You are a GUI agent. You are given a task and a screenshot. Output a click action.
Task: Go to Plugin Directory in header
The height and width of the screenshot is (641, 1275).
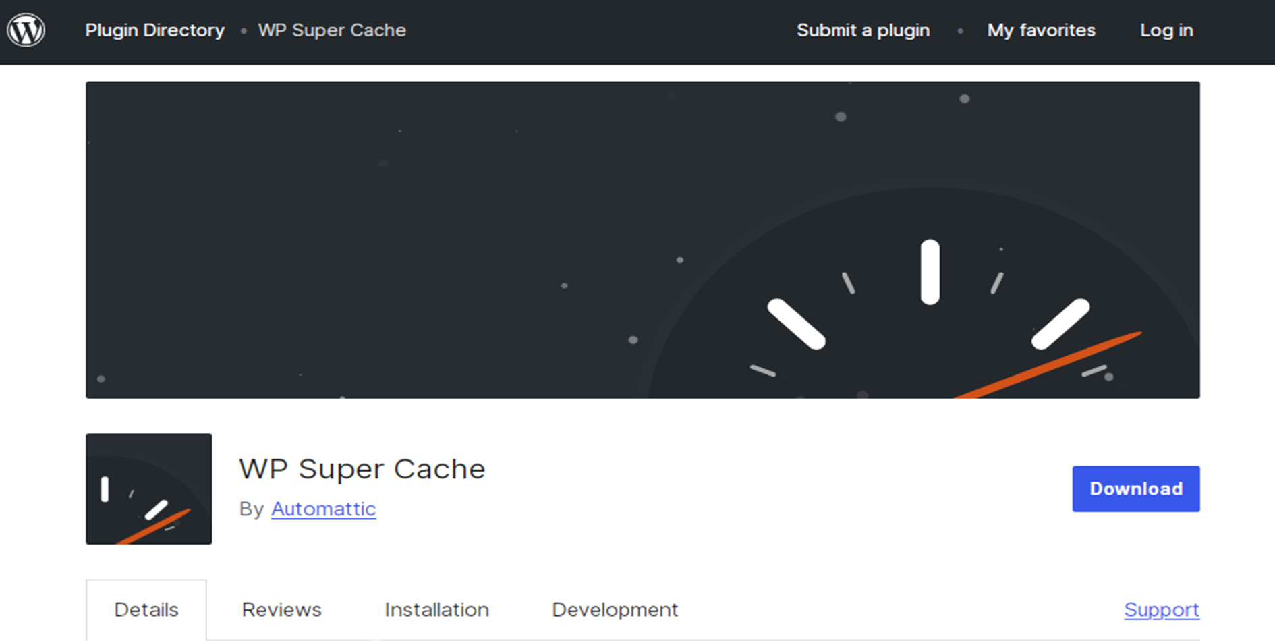pyautogui.click(x=154, y=30)
